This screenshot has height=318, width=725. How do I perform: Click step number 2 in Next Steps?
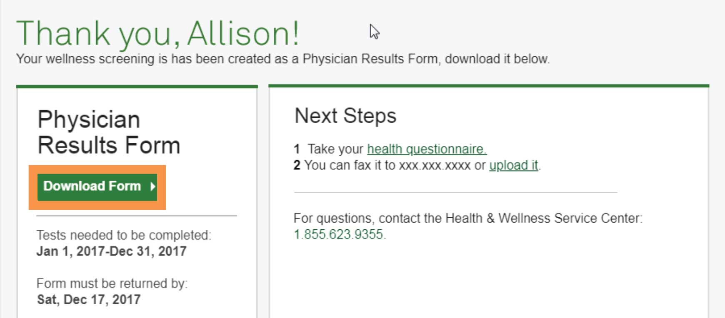pos(297,165)
